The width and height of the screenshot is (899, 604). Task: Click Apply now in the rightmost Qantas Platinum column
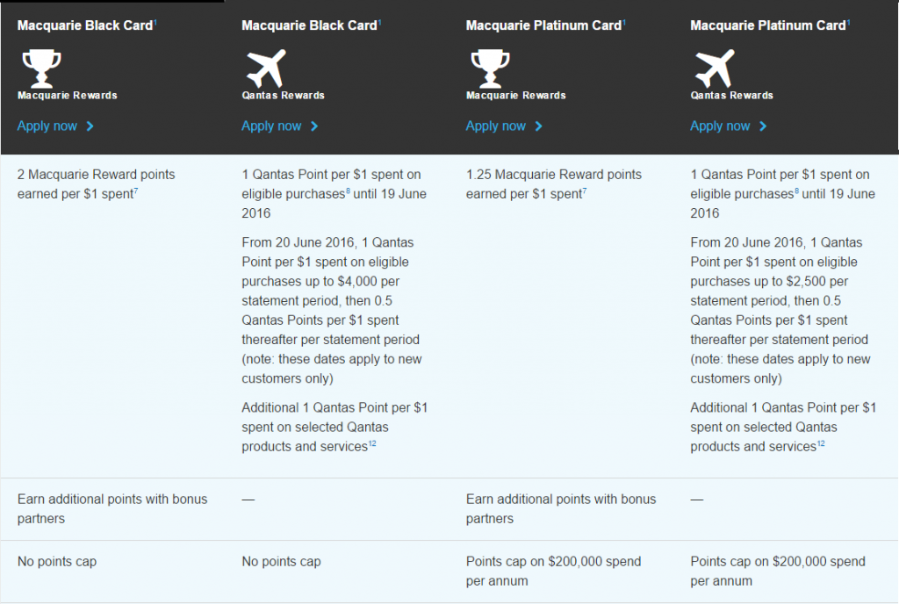click(719, 126)
